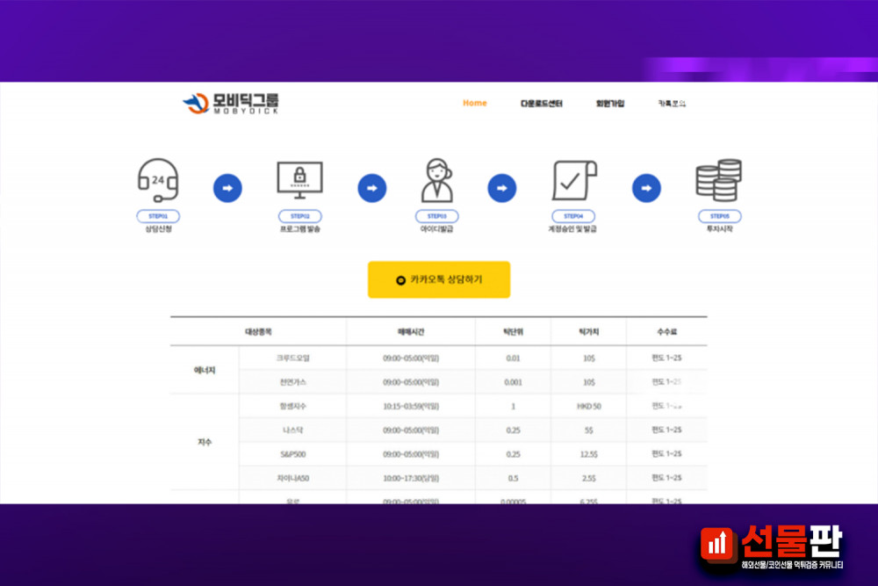Click the Mobydick group logo
The image size is (878, 586).
(x=230, y=104)
